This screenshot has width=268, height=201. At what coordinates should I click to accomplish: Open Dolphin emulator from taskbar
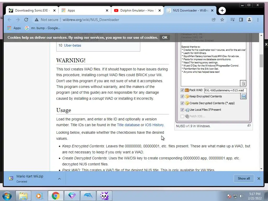tap(88, 196)
